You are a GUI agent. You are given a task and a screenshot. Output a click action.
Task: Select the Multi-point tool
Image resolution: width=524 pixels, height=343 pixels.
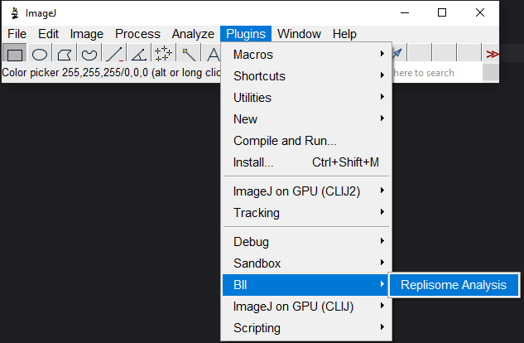click(163, 54)
